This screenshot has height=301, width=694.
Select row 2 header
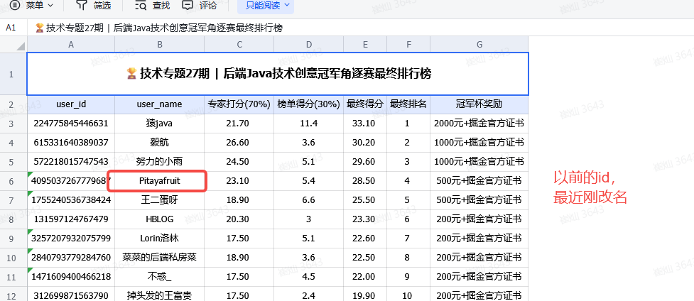tap(13, 104)
